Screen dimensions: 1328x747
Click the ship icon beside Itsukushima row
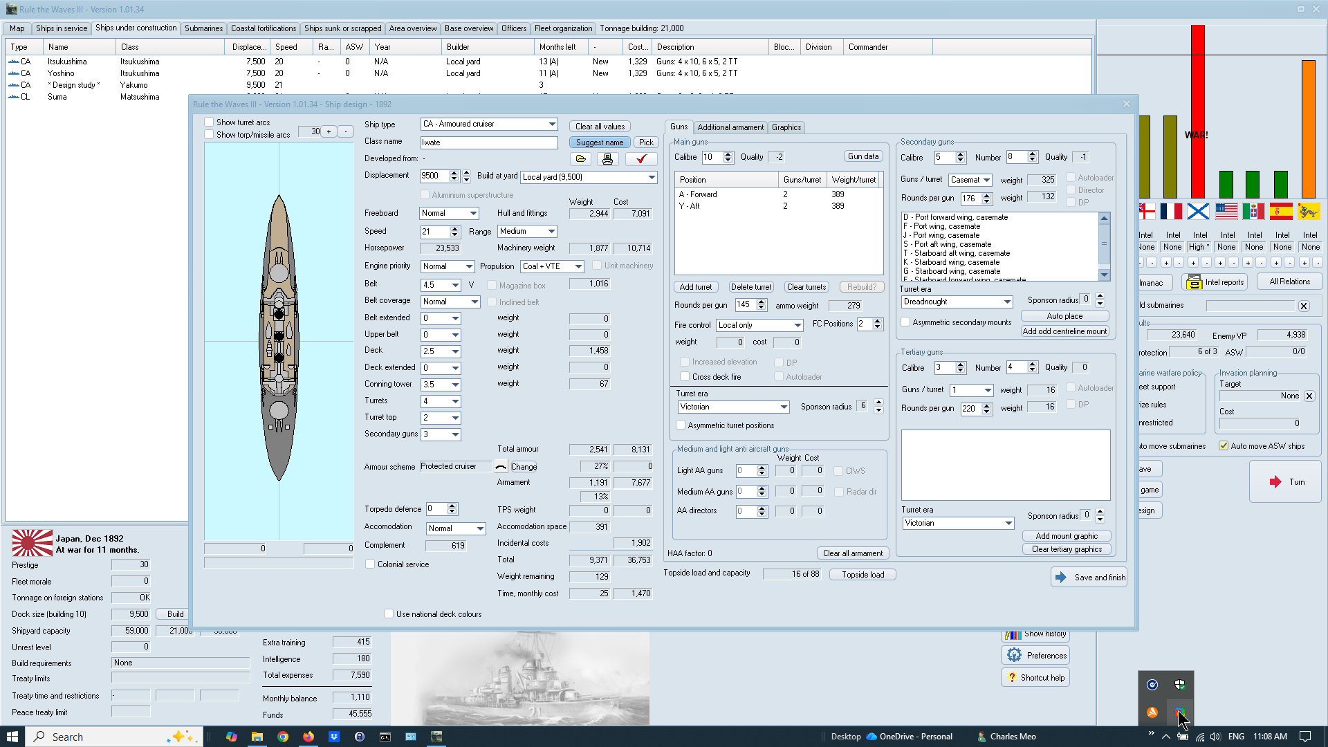click(13, 62)
